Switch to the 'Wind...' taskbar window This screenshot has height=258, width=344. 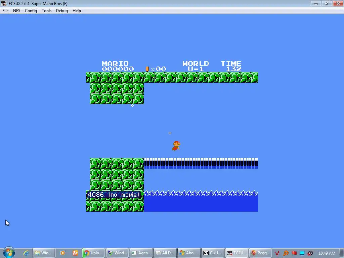click(x=117, y=253)
